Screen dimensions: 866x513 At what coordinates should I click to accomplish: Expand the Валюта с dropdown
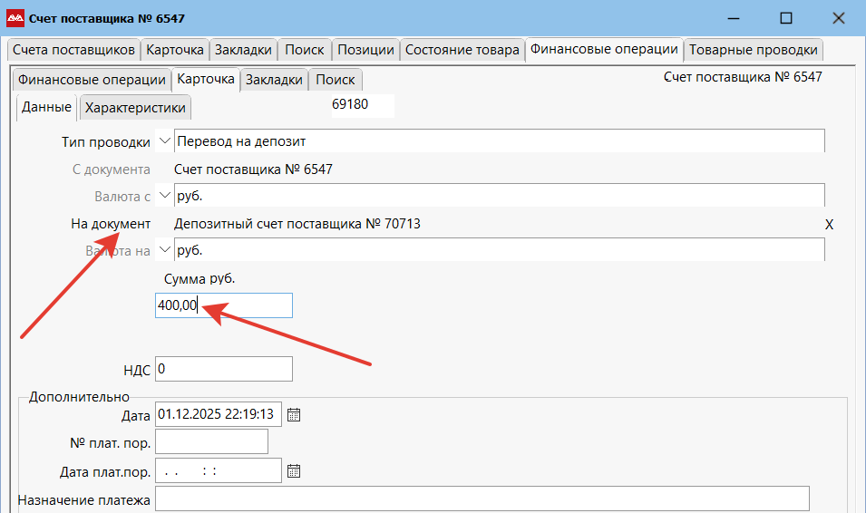click(164, 195)
